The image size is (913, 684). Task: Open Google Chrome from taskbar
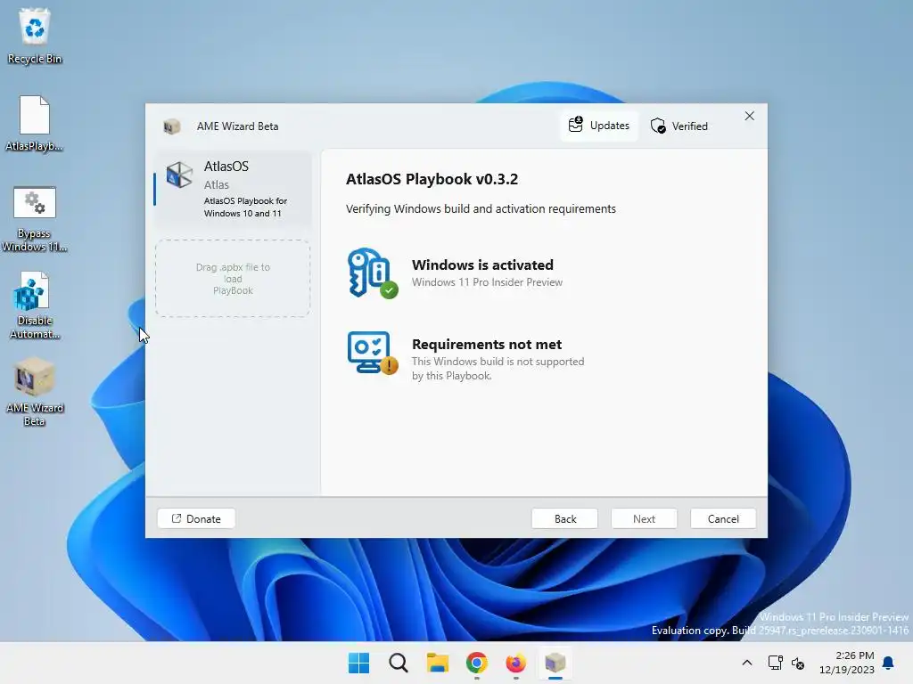[x=477, y=663]
